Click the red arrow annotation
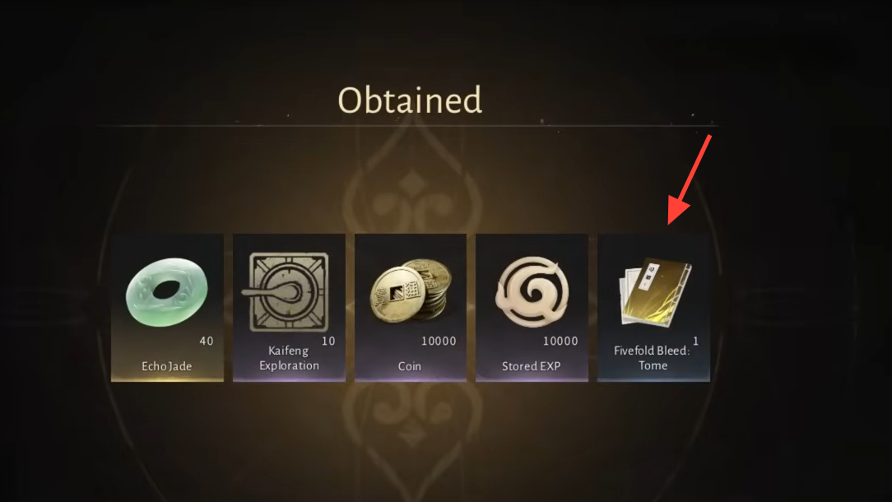Image resolution: width=892 pixels, height=502 pixels. [689, 180]
